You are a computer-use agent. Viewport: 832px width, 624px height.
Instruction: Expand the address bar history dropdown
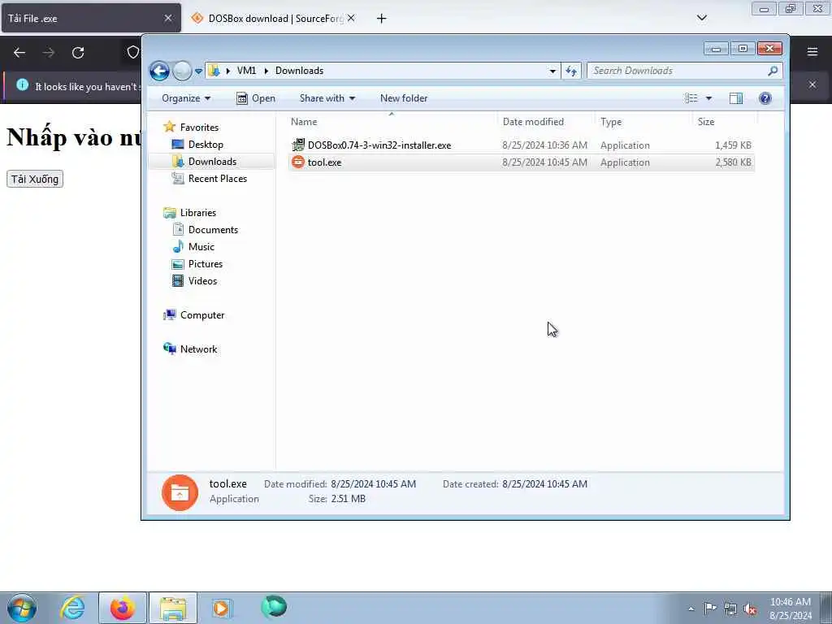tap(552, 71)
